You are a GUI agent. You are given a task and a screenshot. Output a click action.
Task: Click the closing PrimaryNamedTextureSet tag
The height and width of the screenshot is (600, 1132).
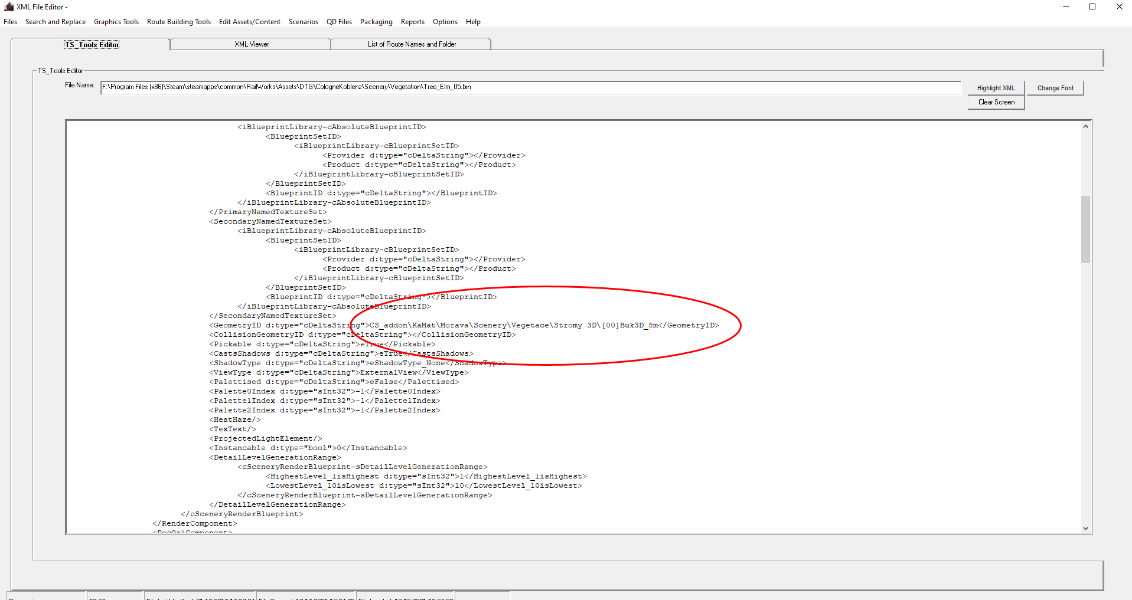pyautogui.click(x=268, y=212)
